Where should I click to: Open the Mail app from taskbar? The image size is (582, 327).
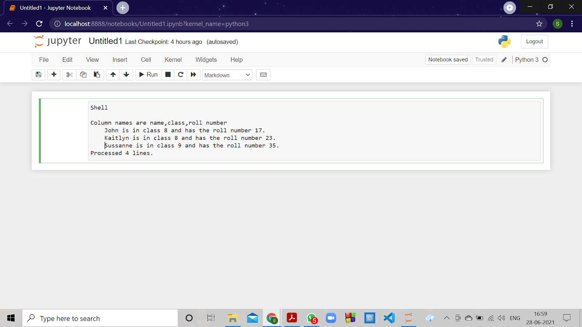click(x=252, y=318)
